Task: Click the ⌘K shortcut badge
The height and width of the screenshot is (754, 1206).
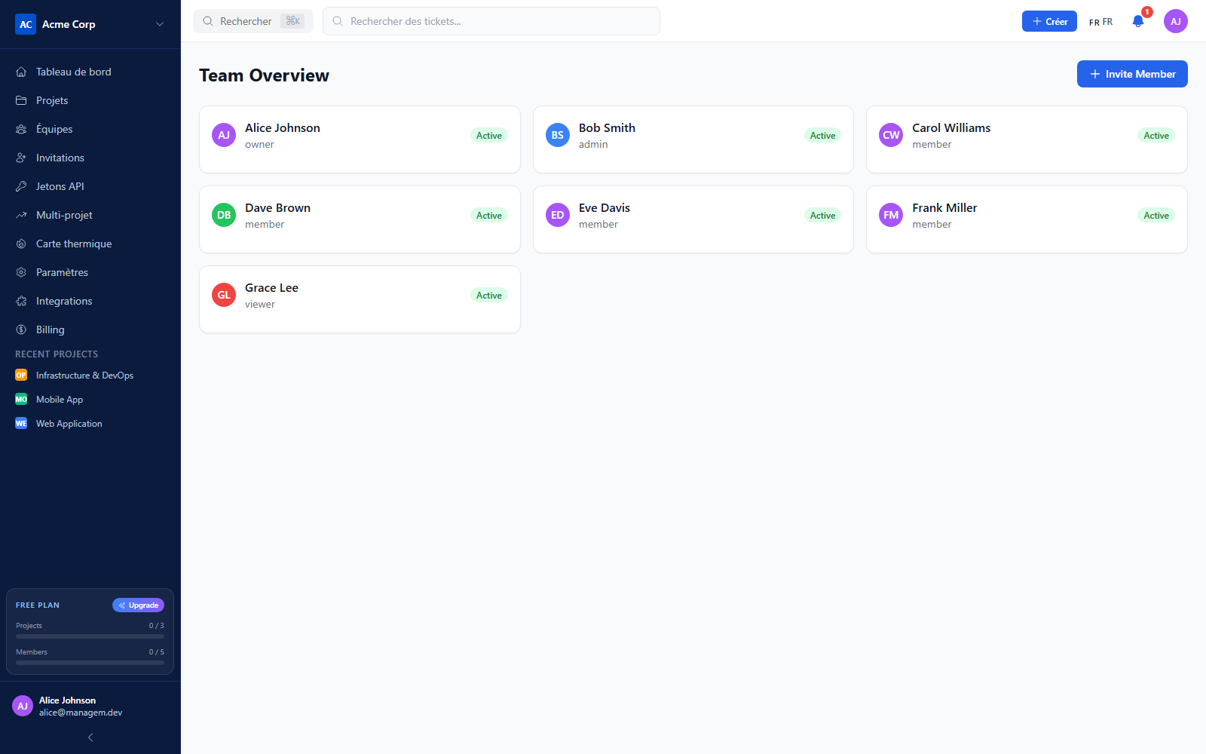Action: [x=292, y=21]
